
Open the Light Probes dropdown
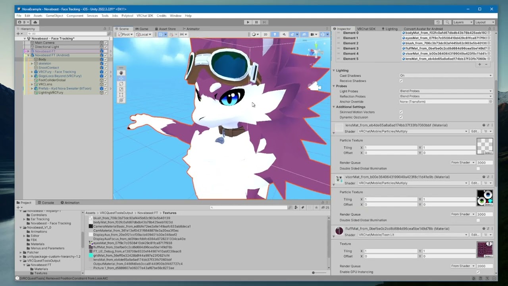446,91
